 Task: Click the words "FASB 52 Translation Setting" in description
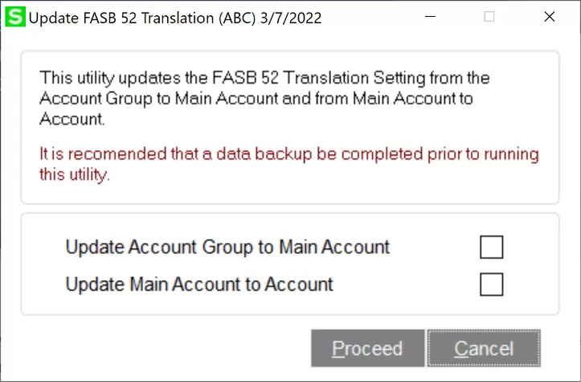(x=328, y=79)
